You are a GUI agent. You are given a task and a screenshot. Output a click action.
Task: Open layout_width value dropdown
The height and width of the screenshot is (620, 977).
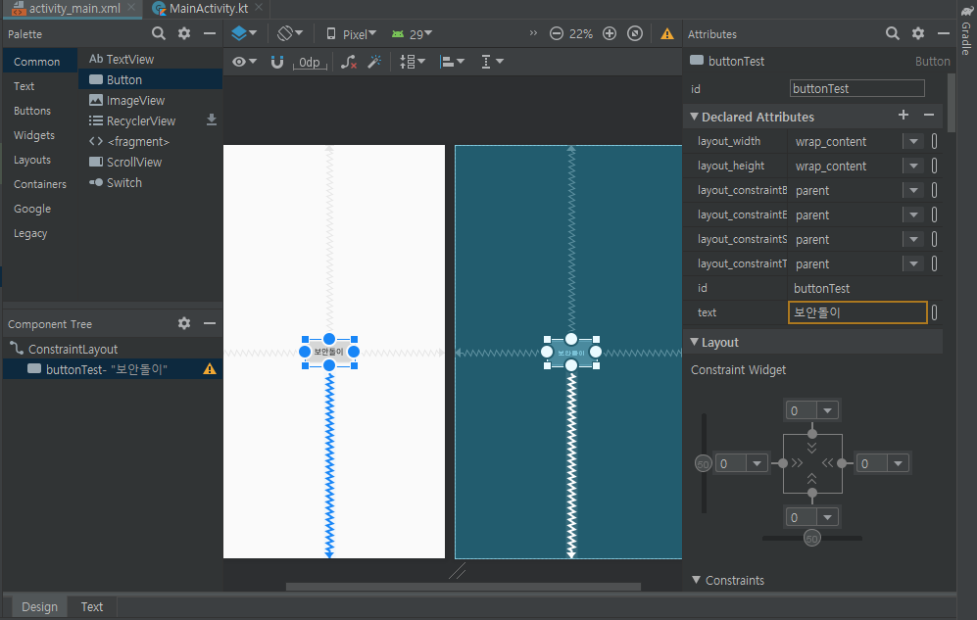[913, 141]
